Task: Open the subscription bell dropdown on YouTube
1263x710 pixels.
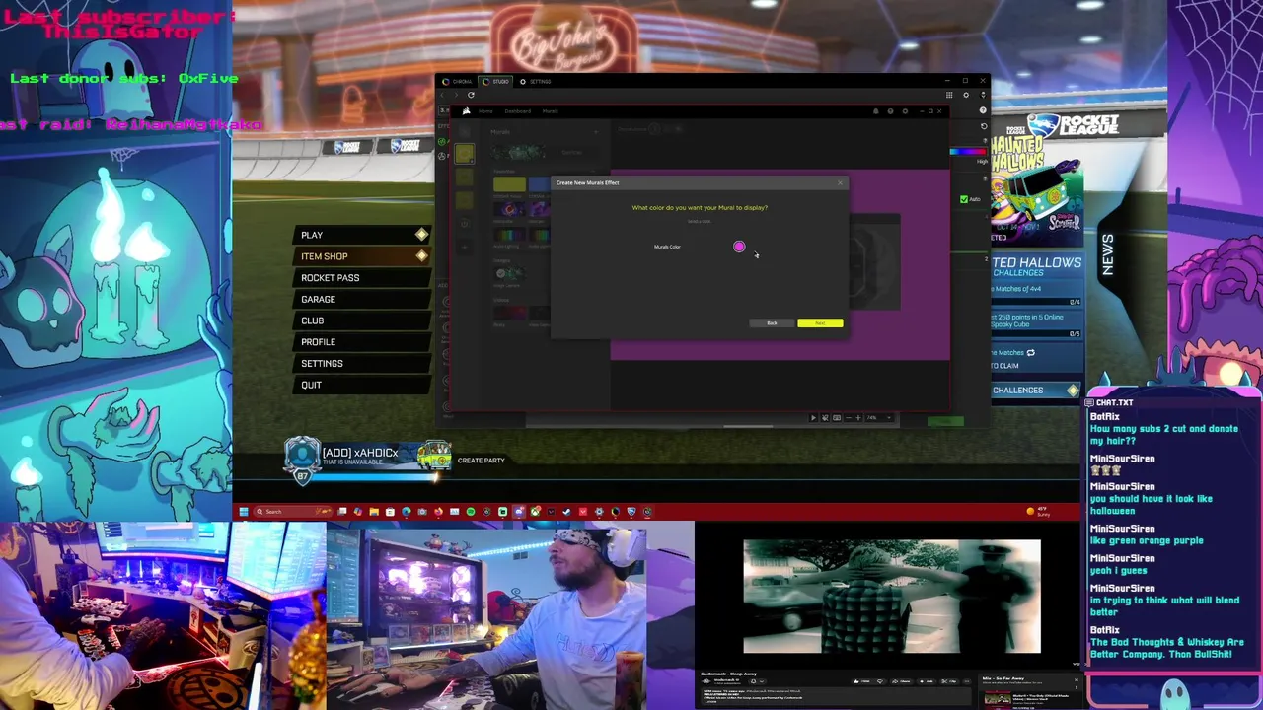Action: coord(757,681)
